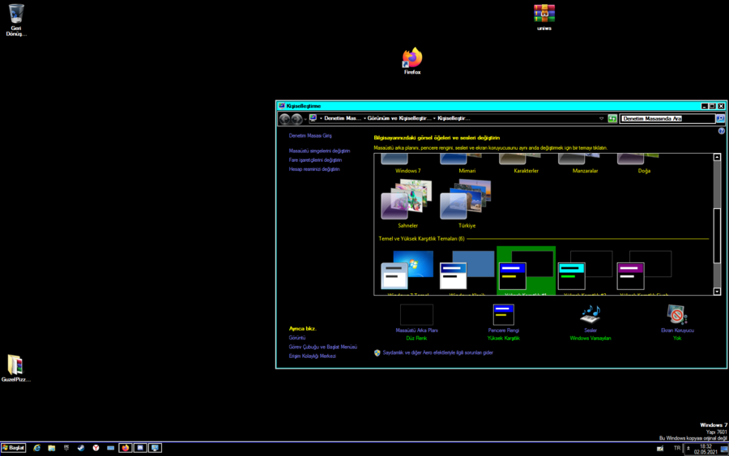Click the Görünüm ve Kişiselleştir... breadcrumb
Image resolution: width=729 pixels, height=456 pixels.
click(399, 118)
